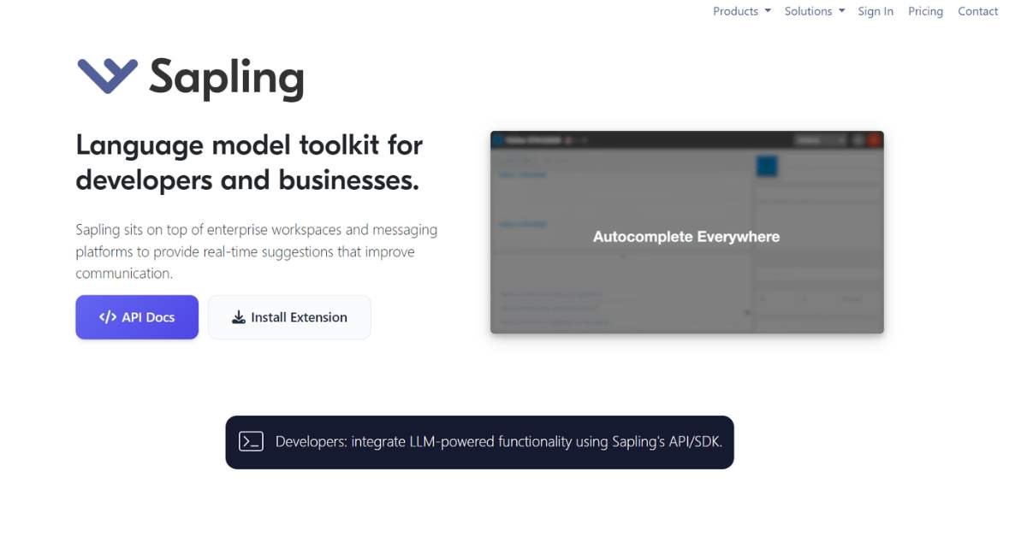This screenshot has width=1027, height=537.
Task: Click the headline 'Language model toolkit for developers'
Action: click(249, 162)
